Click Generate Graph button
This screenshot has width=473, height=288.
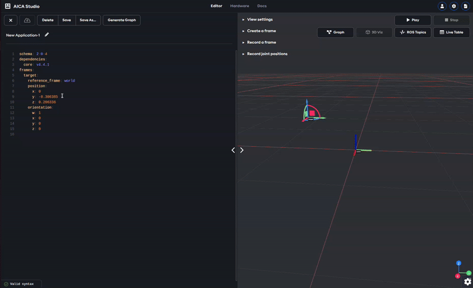122,20
